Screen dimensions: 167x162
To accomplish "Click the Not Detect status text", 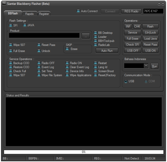I will coord(132,158).
